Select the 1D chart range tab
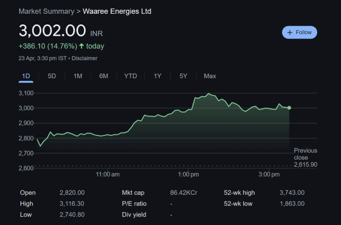This screenshot has height=225, width=341. coord(26,76)
